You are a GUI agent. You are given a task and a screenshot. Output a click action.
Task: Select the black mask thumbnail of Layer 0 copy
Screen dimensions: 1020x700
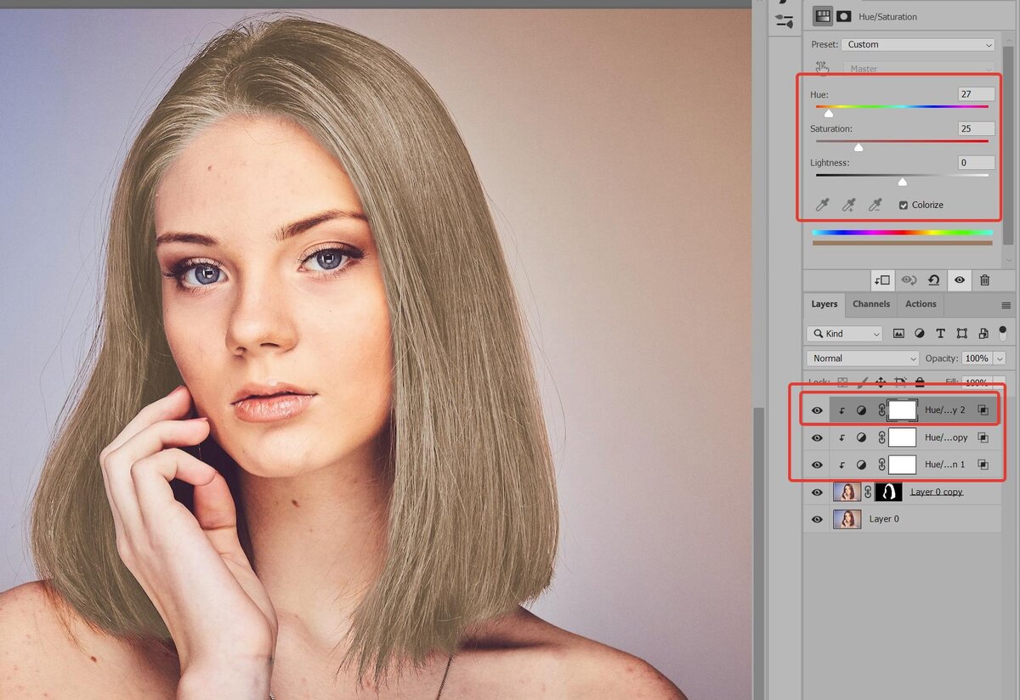tap(888, 492)
